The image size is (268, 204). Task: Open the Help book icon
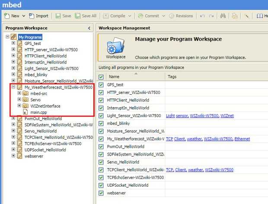point(260,16)
